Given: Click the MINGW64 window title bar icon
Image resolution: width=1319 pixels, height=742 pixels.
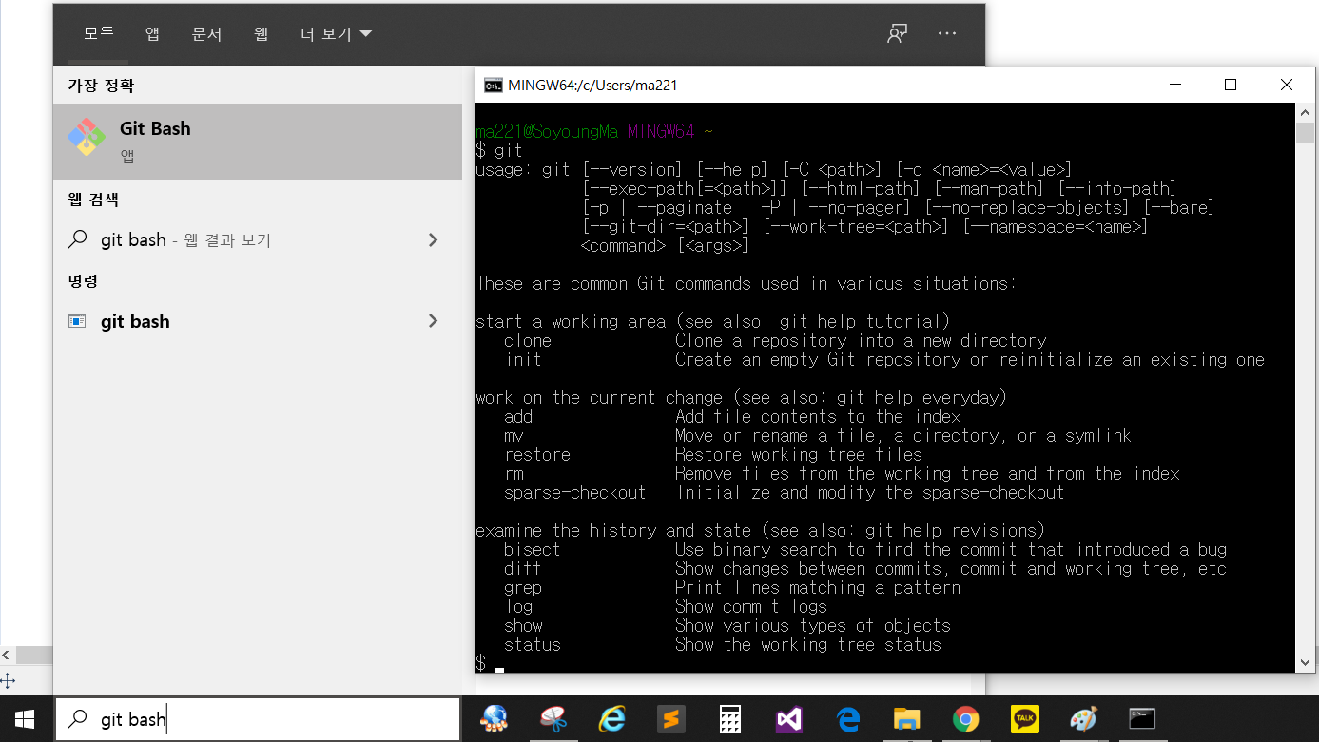Looking at the screenshot, I should click(x=493, y=85).
